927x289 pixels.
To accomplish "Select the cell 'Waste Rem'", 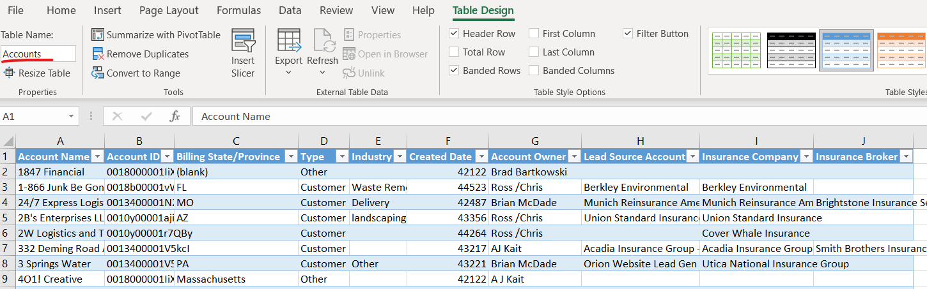I will coord(378,187).
